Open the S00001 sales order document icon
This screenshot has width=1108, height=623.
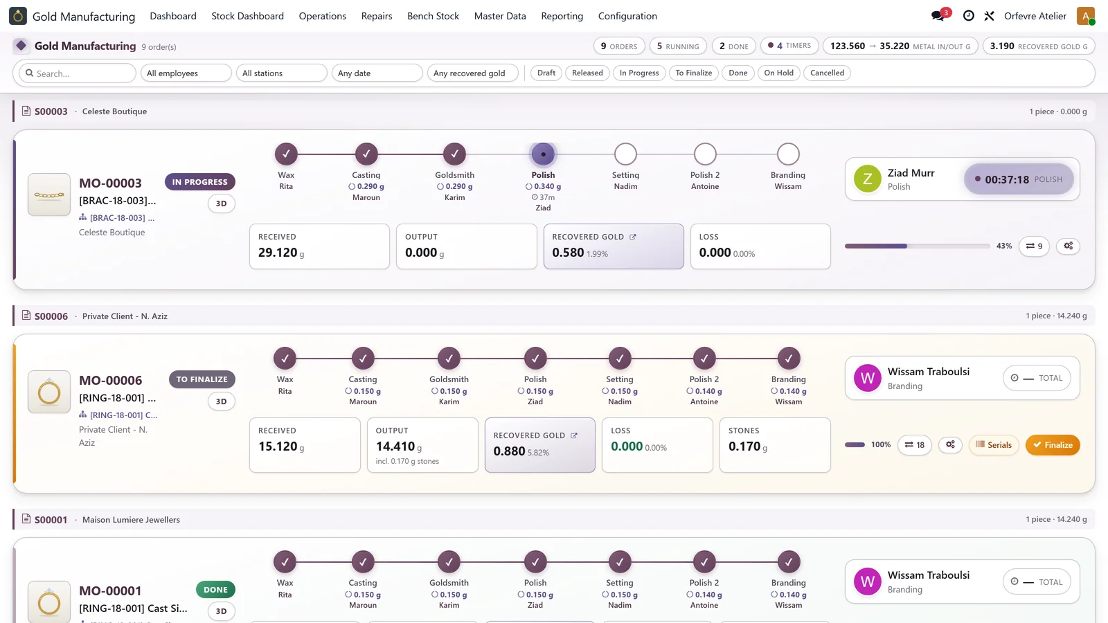(x=26, y=519)
